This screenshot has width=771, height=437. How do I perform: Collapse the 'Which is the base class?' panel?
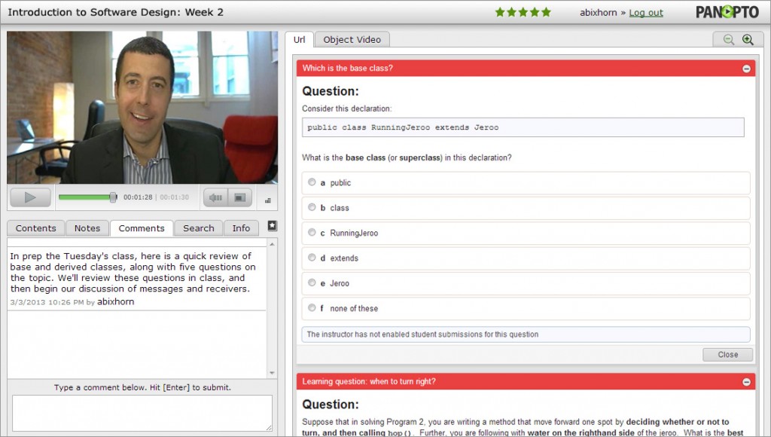[746, 69]
